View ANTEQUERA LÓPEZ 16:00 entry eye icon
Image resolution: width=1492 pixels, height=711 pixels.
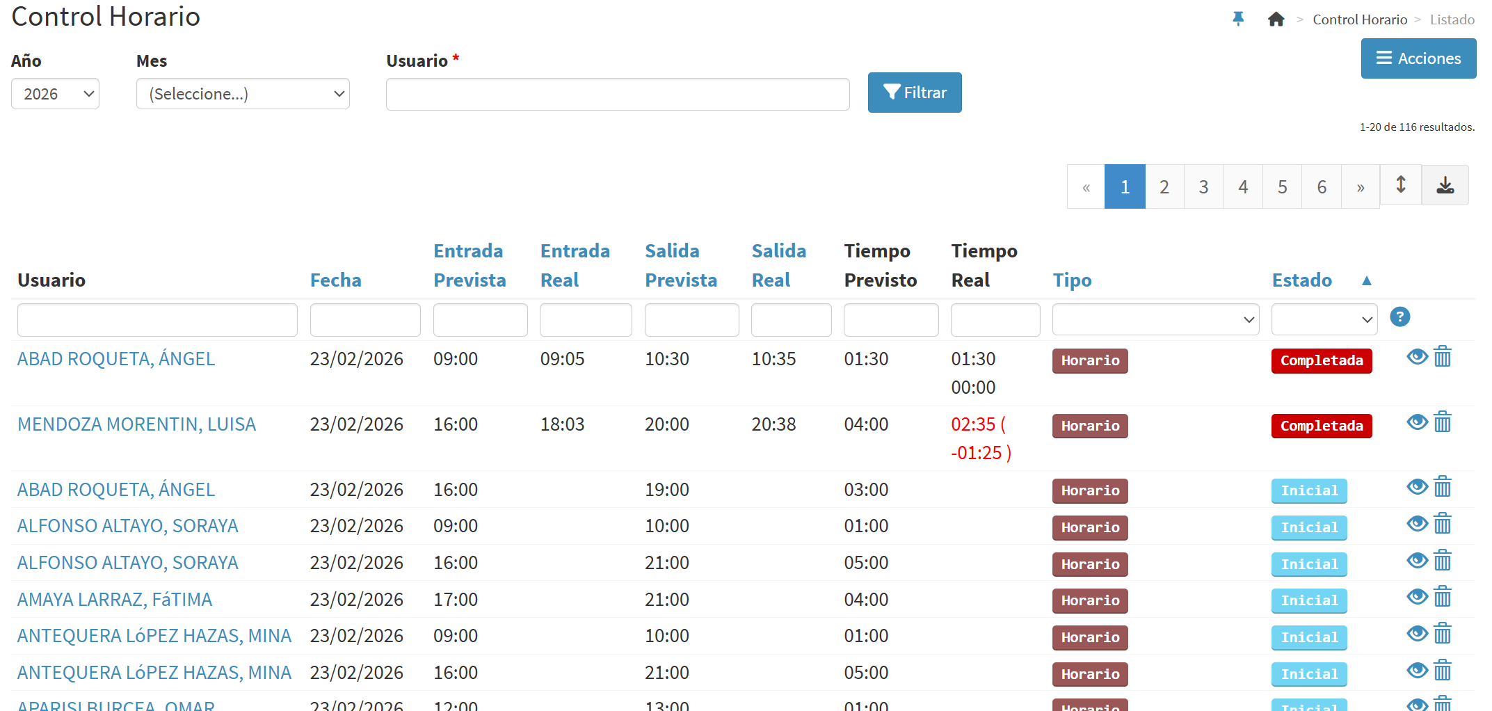1417,671
